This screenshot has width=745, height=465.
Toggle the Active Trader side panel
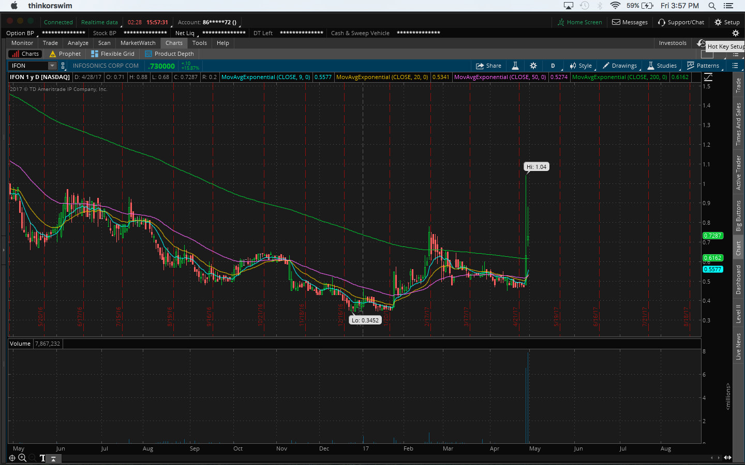point(738,173)
